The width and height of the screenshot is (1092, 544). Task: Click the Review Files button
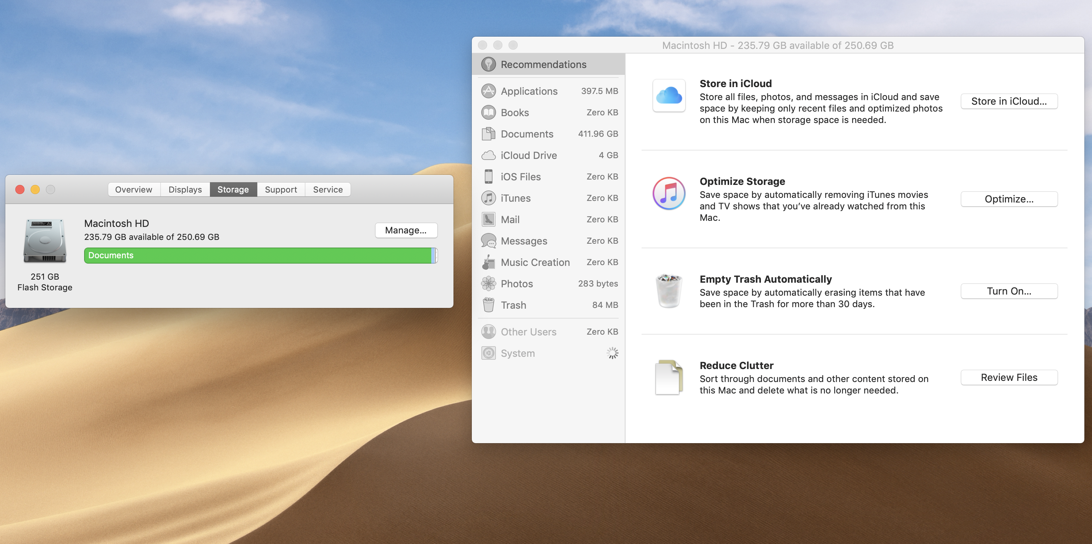(x=1009, y=377)
